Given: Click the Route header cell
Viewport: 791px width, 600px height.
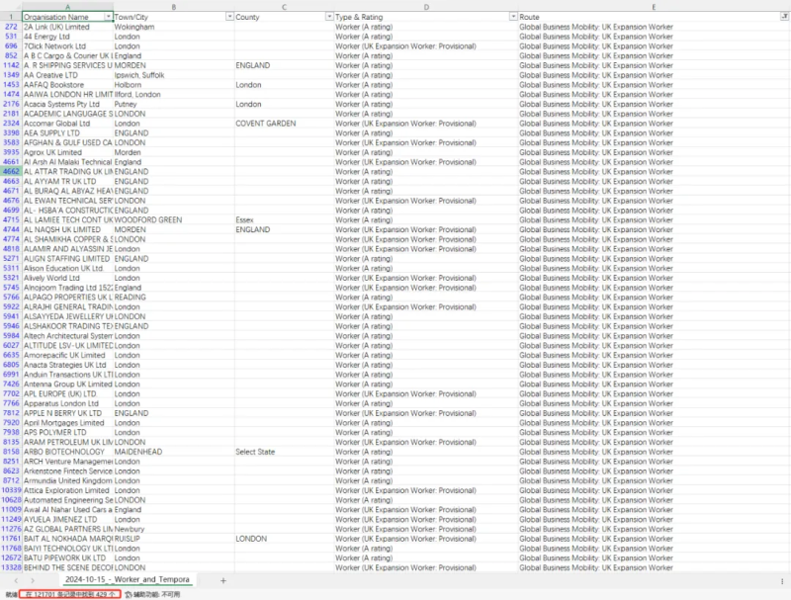Looking at the screenshot, I should pyautogui.click(x=654, y=17).
